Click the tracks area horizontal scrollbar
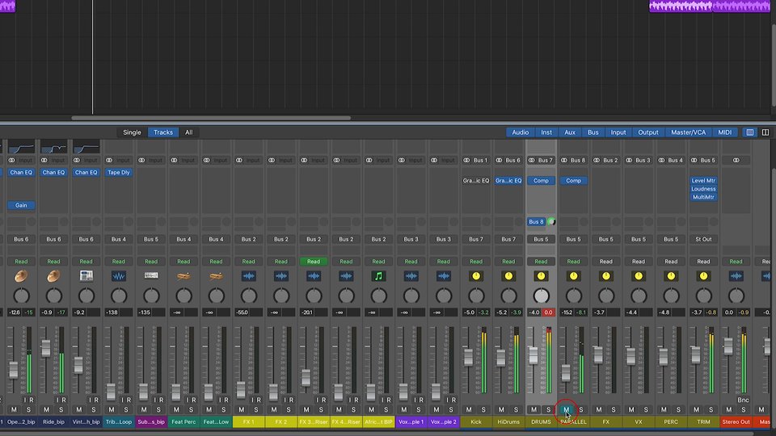The image size is (776, 436). pyautogui.click(x=211, y=118)
